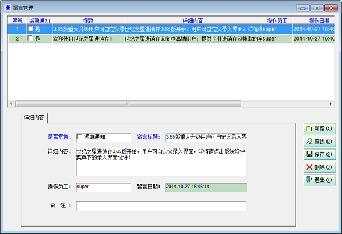Click the row 1 detail content cell
The width and height of the screenshot is (342, 234).
(x=193, y=29)
